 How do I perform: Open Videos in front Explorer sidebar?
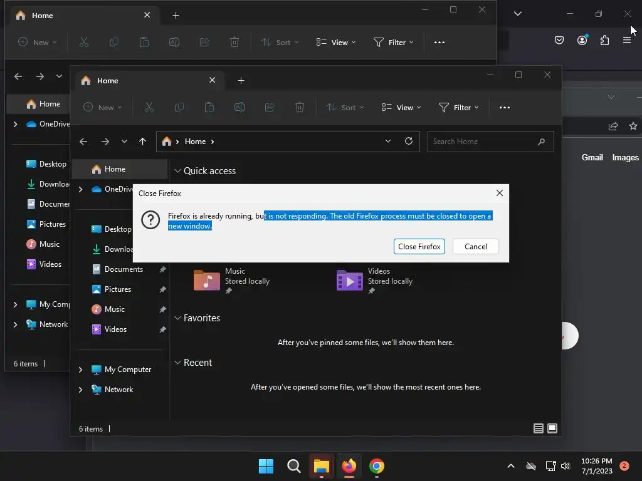click(120, 329)
